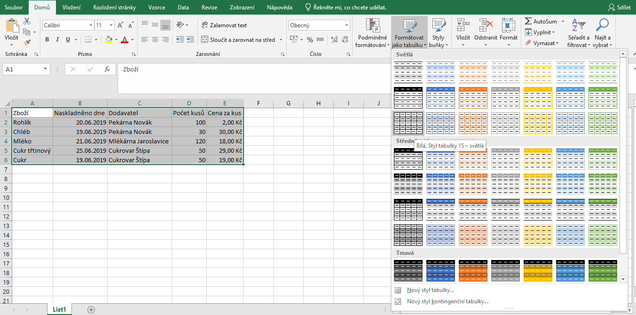Screen dimensions: 636x315
Task: Pick the red font color swatch
Action: [x=125, y=40]
